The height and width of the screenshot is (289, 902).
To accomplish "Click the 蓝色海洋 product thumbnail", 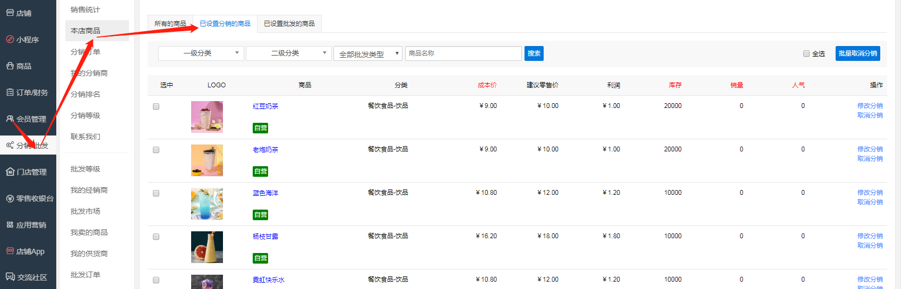I will (207, 204).
